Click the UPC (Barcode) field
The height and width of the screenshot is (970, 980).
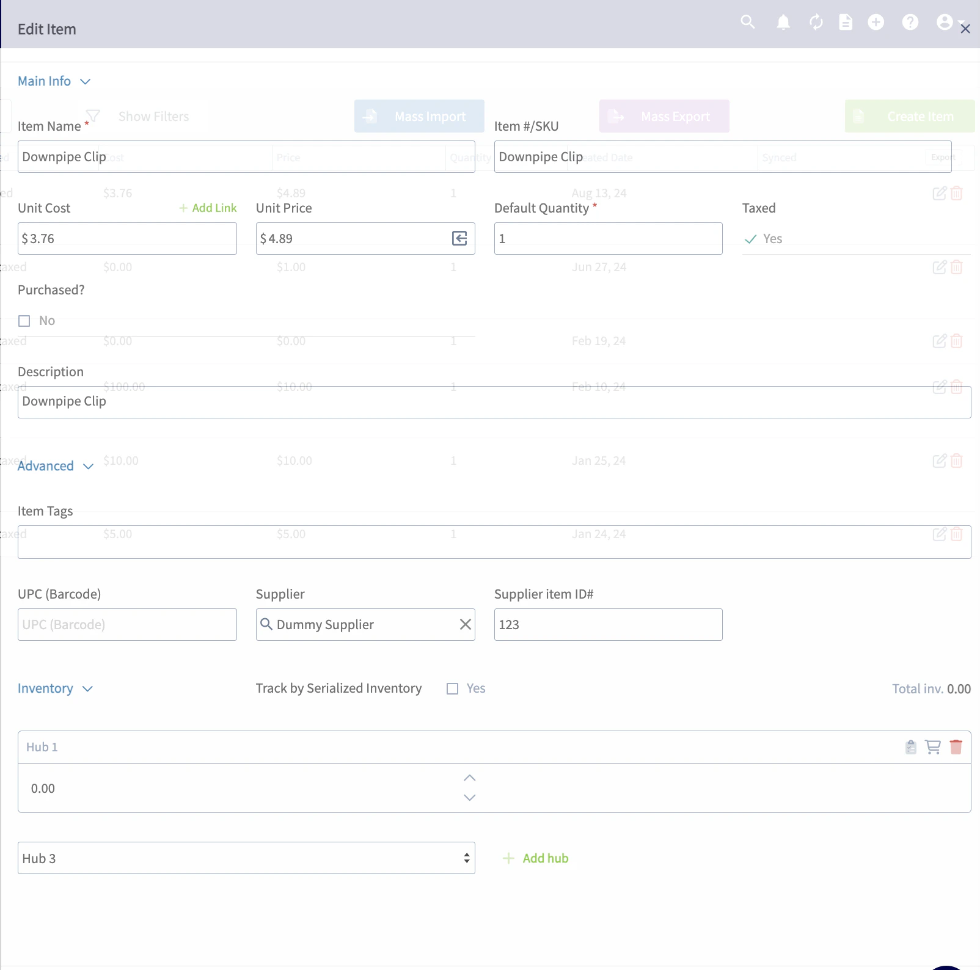click(127, 624)
